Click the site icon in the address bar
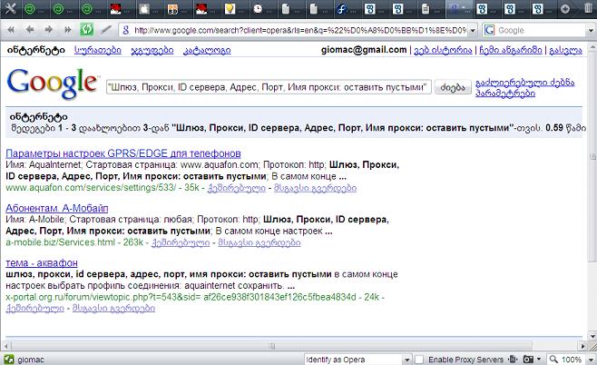 click(x=126, y=30)
